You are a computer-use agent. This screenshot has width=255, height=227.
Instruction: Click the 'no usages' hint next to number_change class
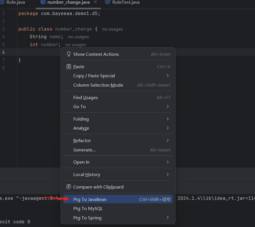click(112, 29)
